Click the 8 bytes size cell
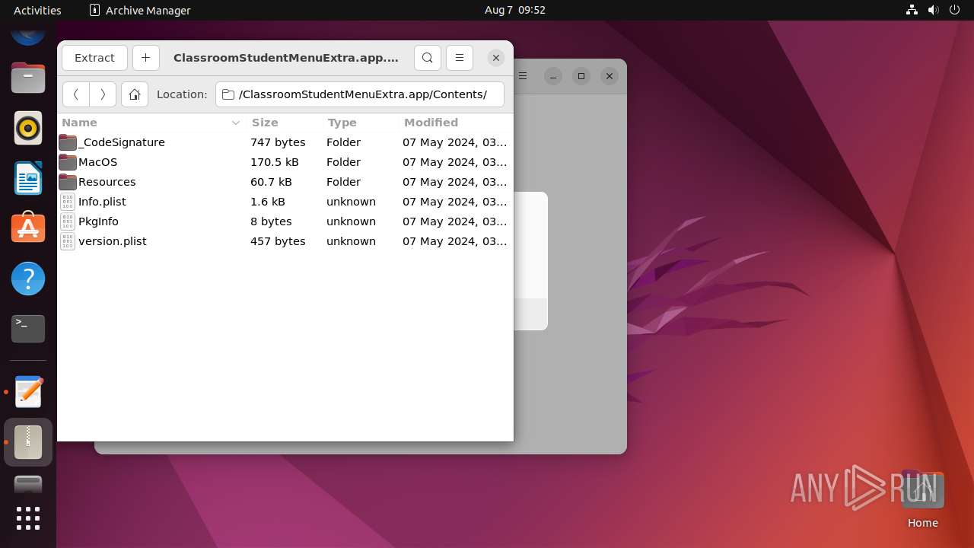 tap(271, 221)
